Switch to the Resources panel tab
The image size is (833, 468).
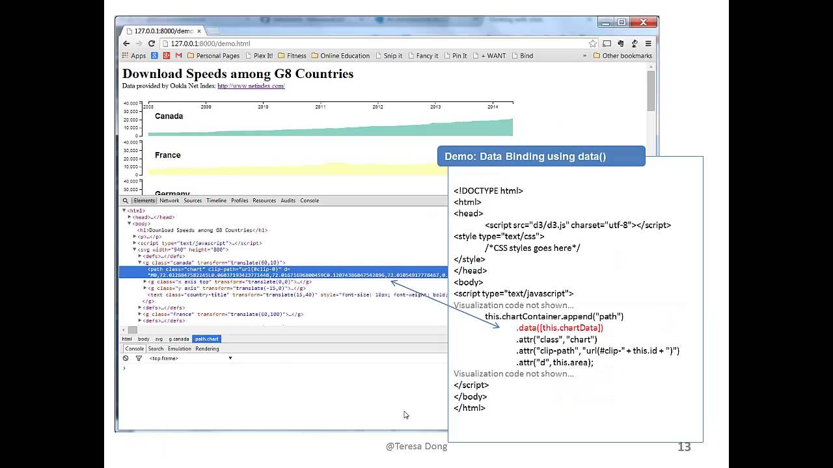click(x=264, y=201)
